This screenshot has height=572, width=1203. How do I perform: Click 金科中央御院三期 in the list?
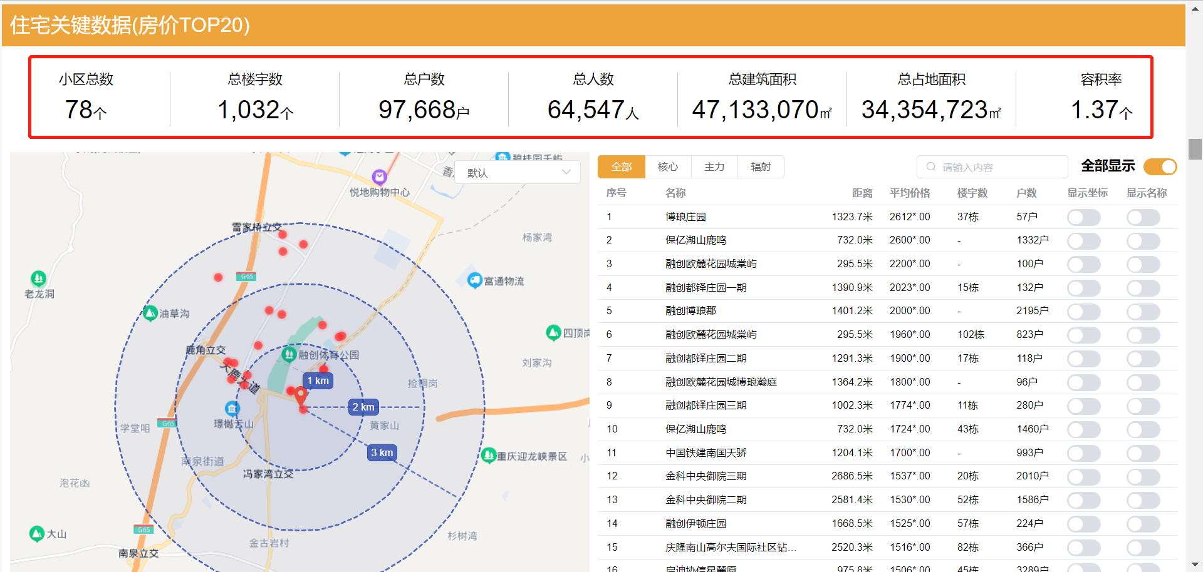tap(706, 476)
